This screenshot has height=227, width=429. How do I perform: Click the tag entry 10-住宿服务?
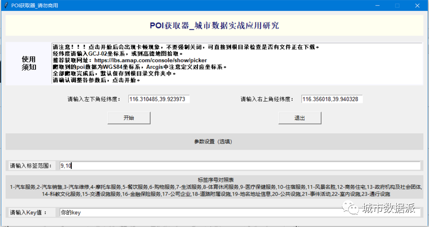click(292, 187)
